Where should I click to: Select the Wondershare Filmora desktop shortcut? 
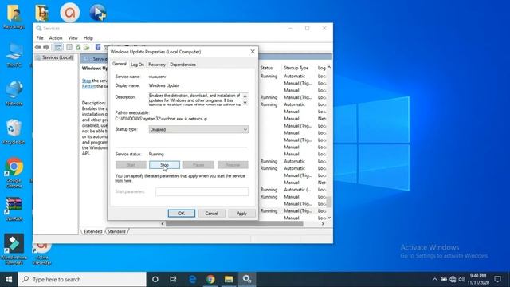coord(14,250)
